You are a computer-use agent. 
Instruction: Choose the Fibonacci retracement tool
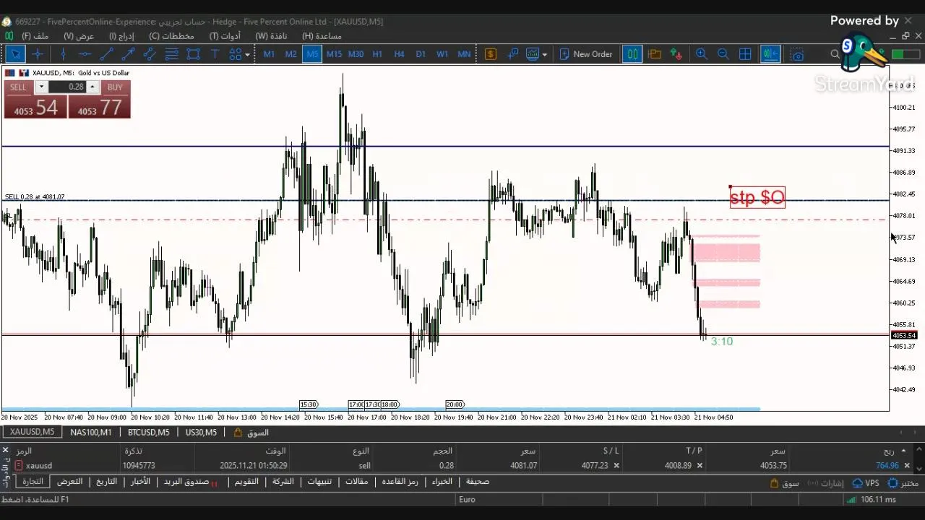171,54
